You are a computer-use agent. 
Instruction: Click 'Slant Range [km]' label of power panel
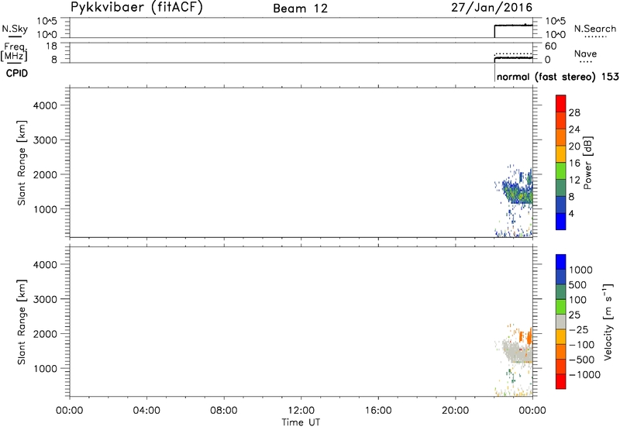point(22,163)
